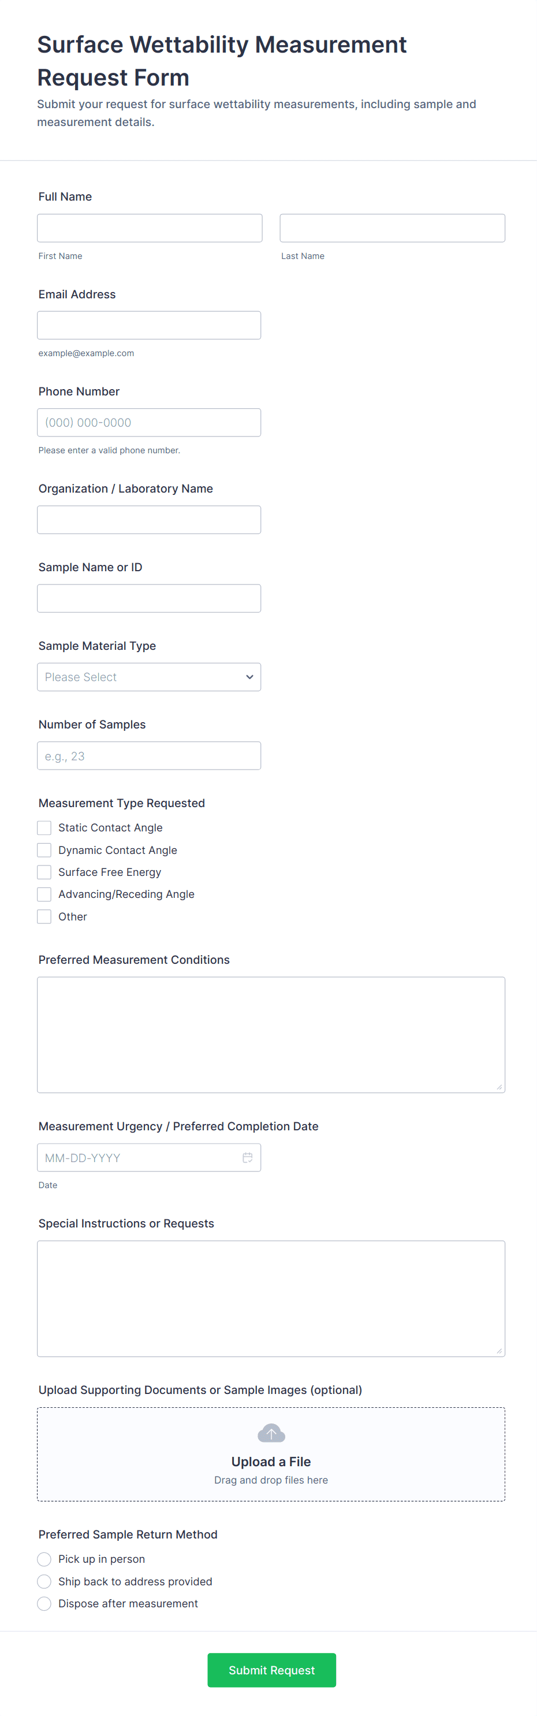Tick the Surface Free Energy checkbox
The image size is (537, 1716).
coord(44,872)
